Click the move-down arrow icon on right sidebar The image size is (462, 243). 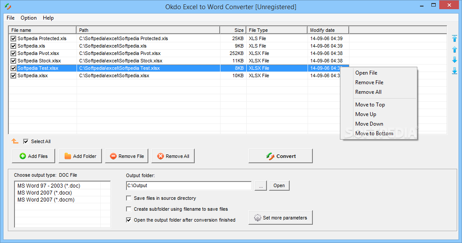point(455,60)
